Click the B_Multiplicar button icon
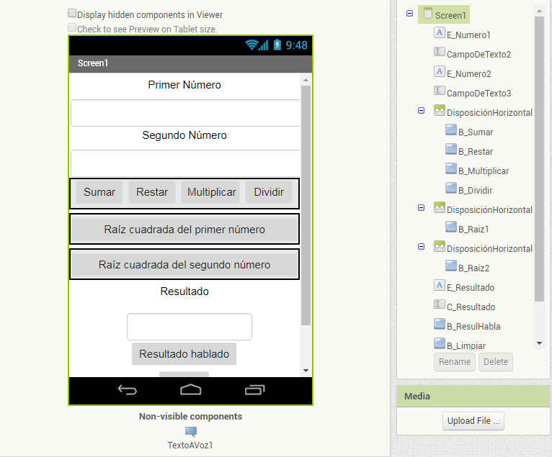This screenshot has width=552, height=457. pyautogui.click(x=451, y=168)
